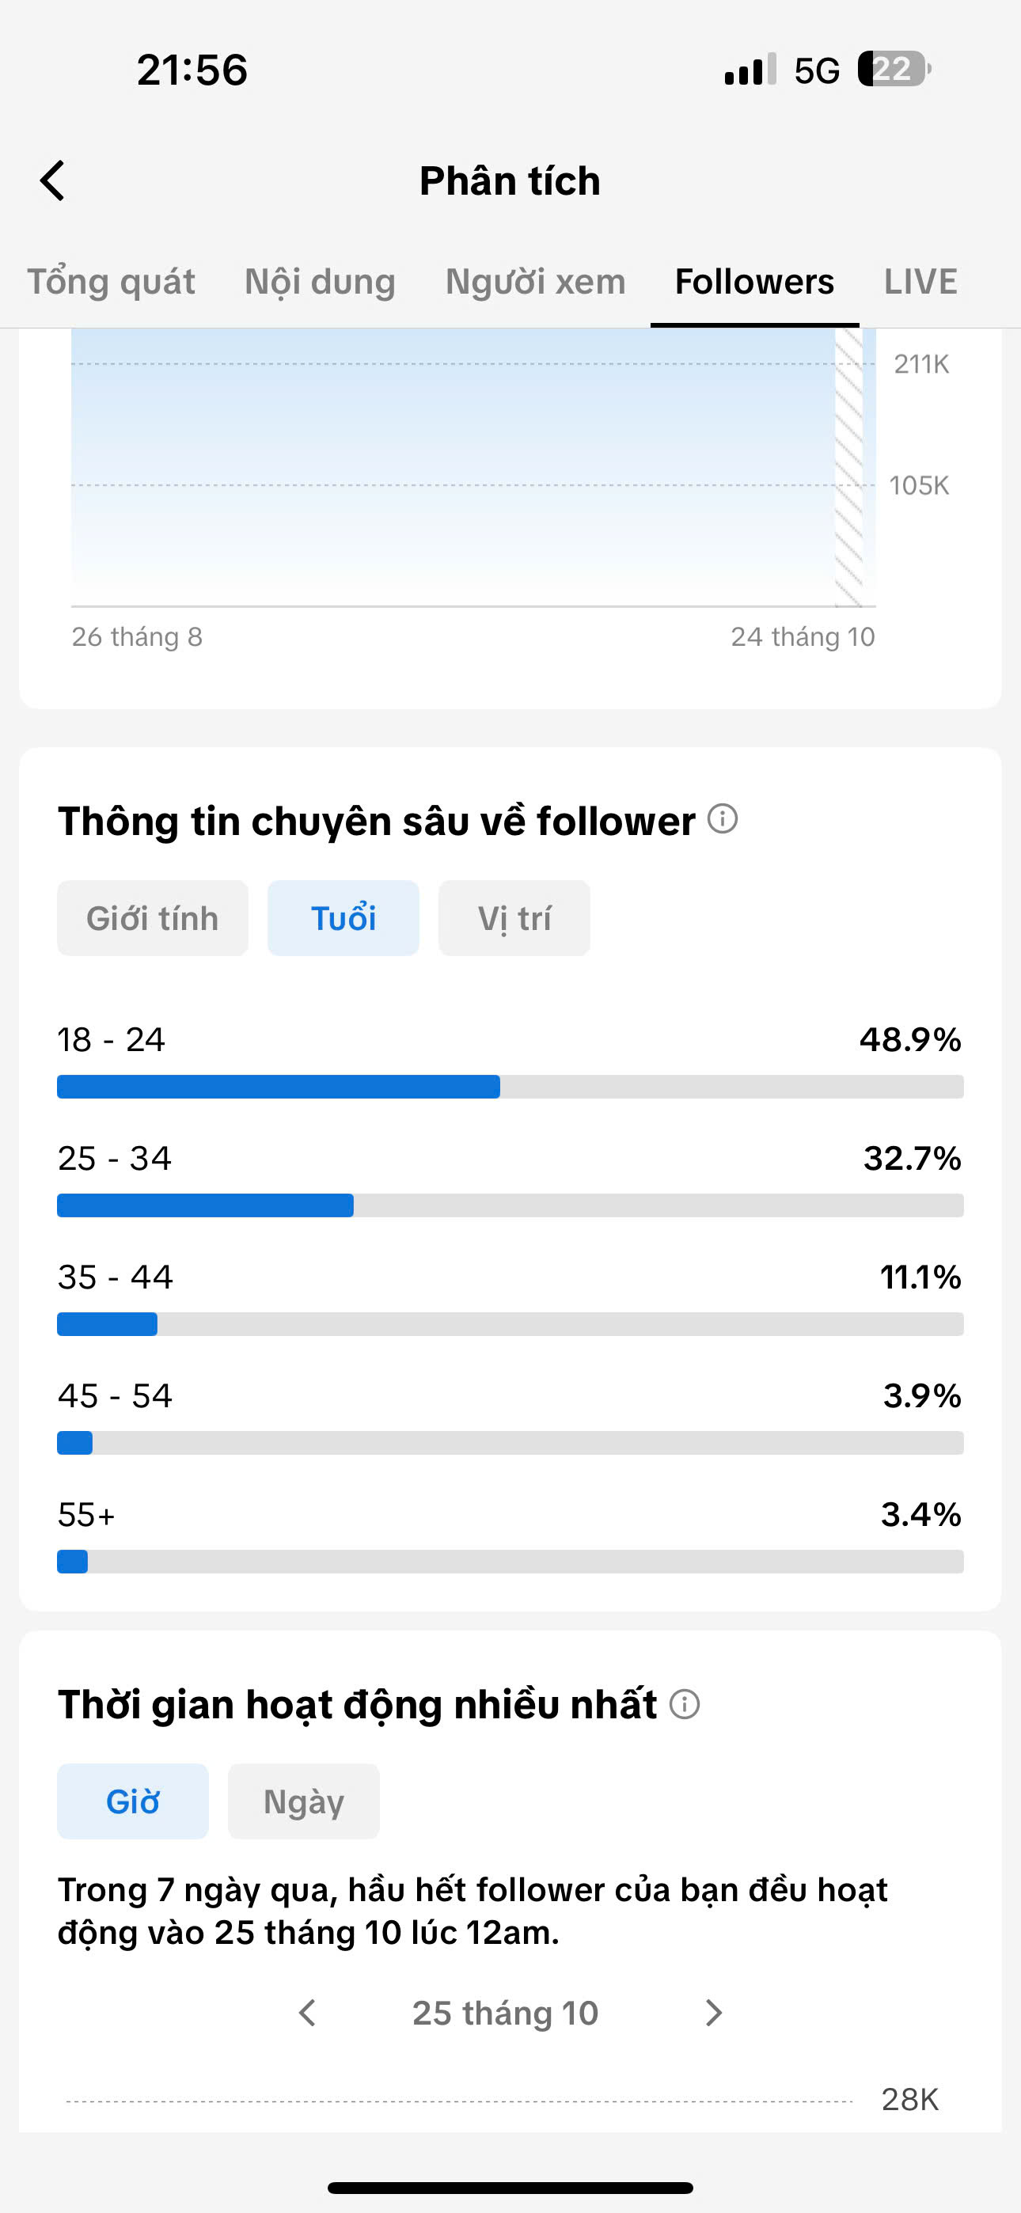Open info icon beside most active times title

[x=684, y=1703]
